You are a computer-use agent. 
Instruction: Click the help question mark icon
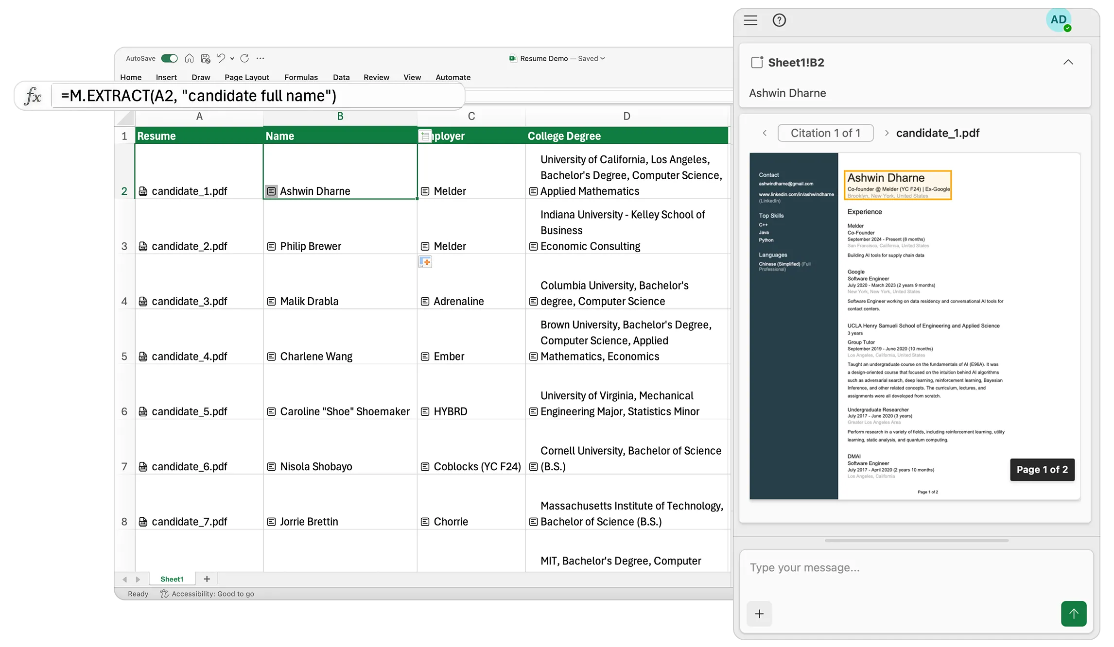point(779,20)
